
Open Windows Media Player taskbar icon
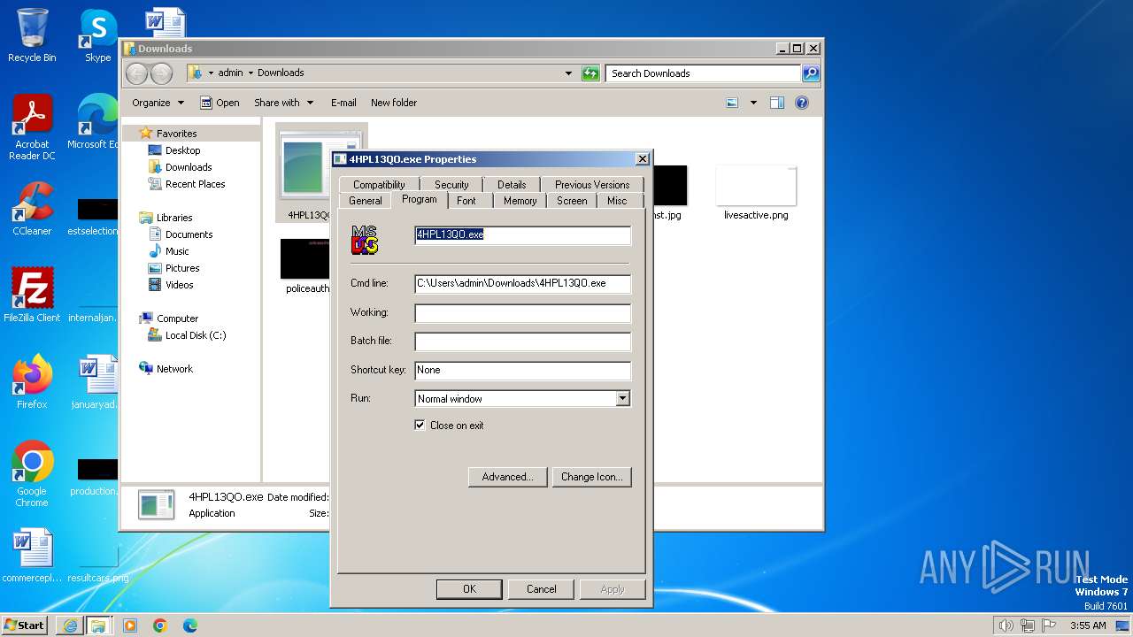tap(130, 625)
